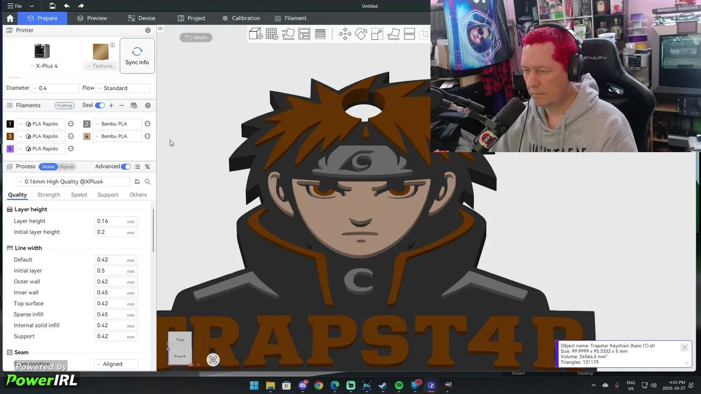The image size is (701, 394).
Task: Click the Add plate grid icon
Action: click(x=272, y=34)
